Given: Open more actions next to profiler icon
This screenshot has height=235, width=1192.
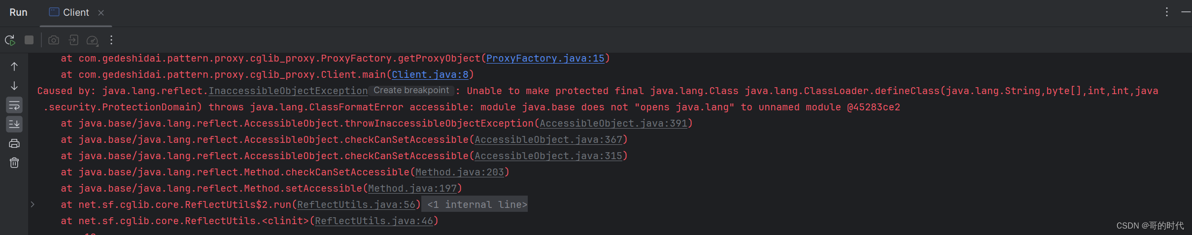Looking at the screenshot, I should [111, 40].
